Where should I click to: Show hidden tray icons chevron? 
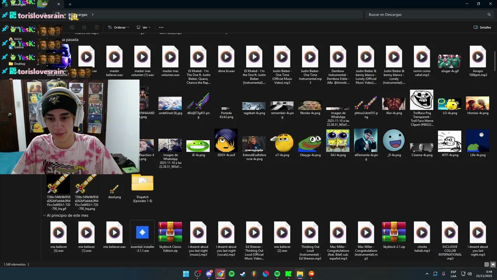[x=427, y=274]
